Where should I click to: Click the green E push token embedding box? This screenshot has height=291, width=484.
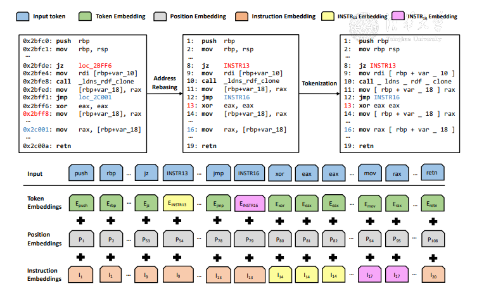click(x=81, y=203)
